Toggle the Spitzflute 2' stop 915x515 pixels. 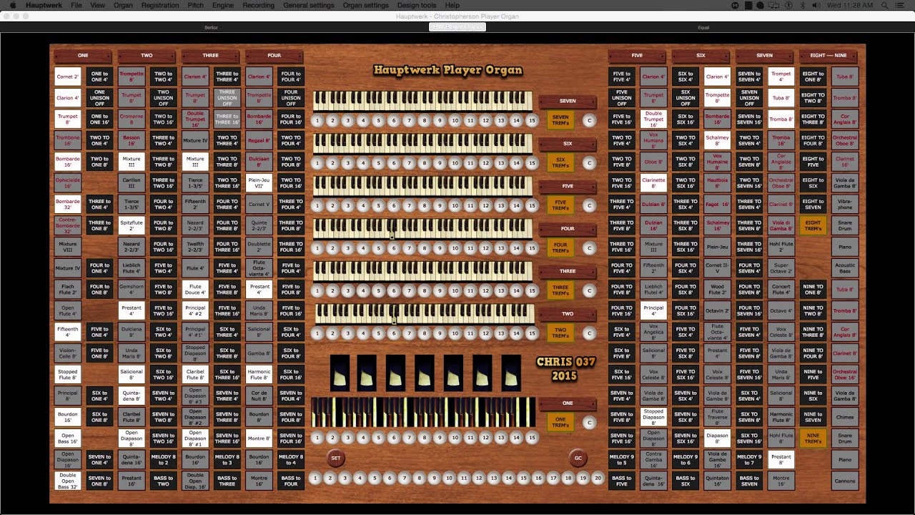pos(132,226)
